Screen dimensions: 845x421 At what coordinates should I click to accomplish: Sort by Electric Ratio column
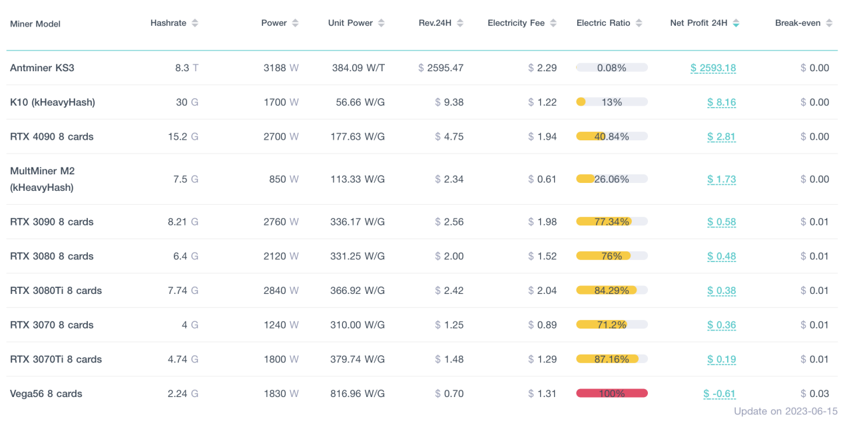(x=638, y=22)
